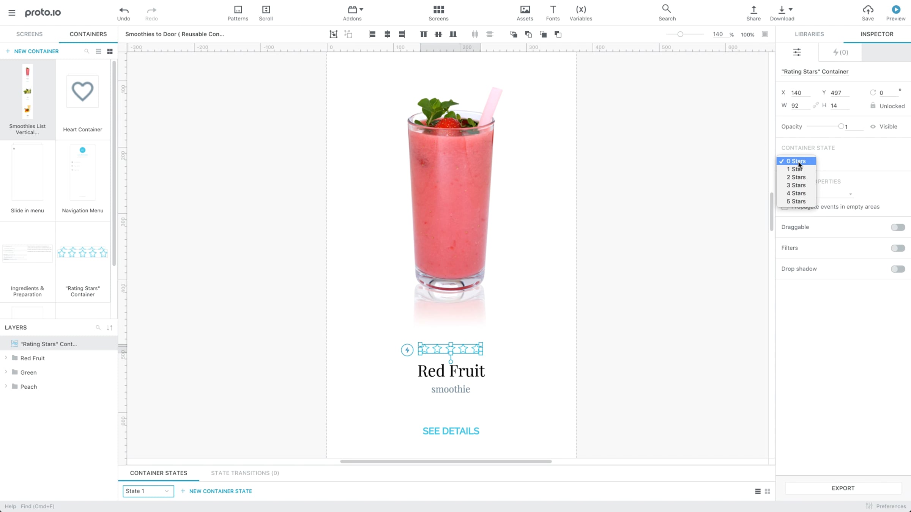Viewport: 911px width, 512px height.
Task: Open the State Transitions tab
Action: click(x=245, y=473)
